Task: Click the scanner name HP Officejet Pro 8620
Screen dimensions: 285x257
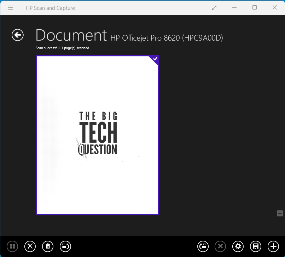Action: coord(167,38)
